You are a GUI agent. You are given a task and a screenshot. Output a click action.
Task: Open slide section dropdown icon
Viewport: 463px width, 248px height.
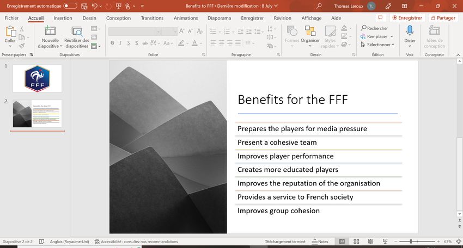[x=96, y=46]
